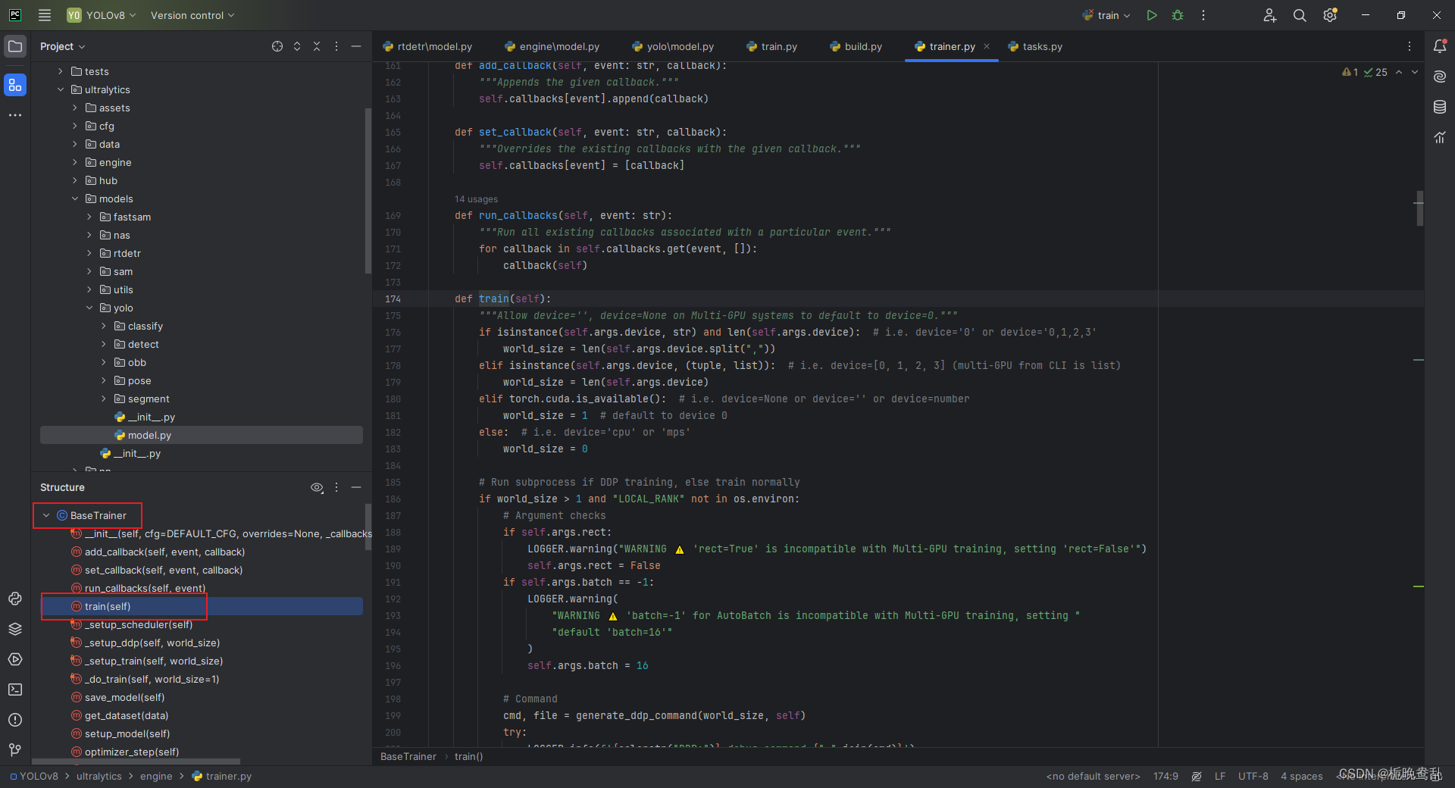Viewport: 1455px width, 788px height.
Task: Open Search Everywhere magnifier icon
Action: pos(1300,15)
